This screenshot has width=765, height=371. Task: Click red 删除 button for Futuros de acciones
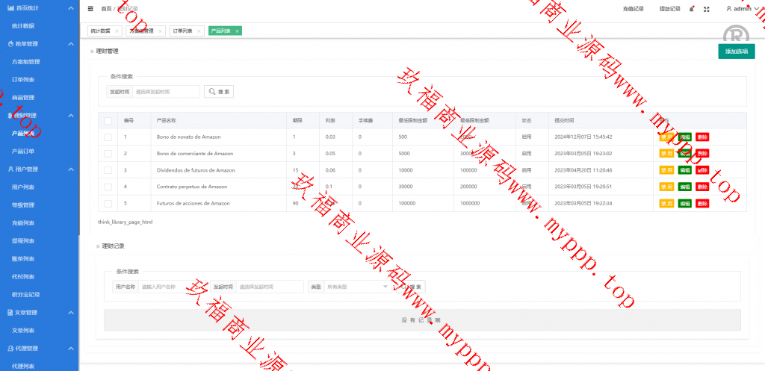point(702,204)
